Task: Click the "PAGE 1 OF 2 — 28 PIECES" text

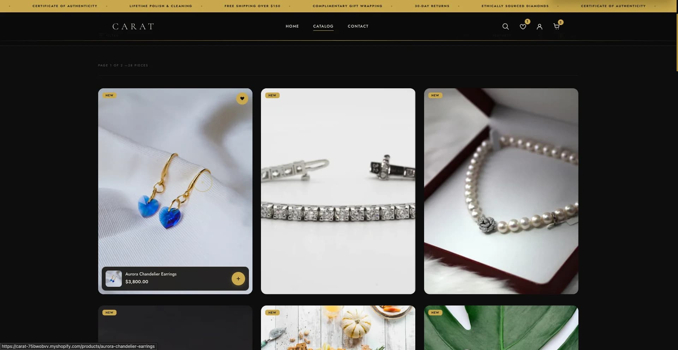Action: pyautogui.click(x=123, y=65)
